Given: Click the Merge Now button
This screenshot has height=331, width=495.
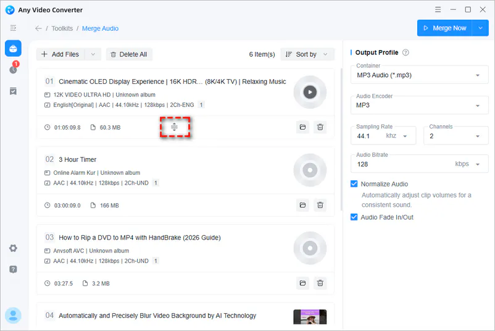Looking at the screenshot, I should click(444, 28).
